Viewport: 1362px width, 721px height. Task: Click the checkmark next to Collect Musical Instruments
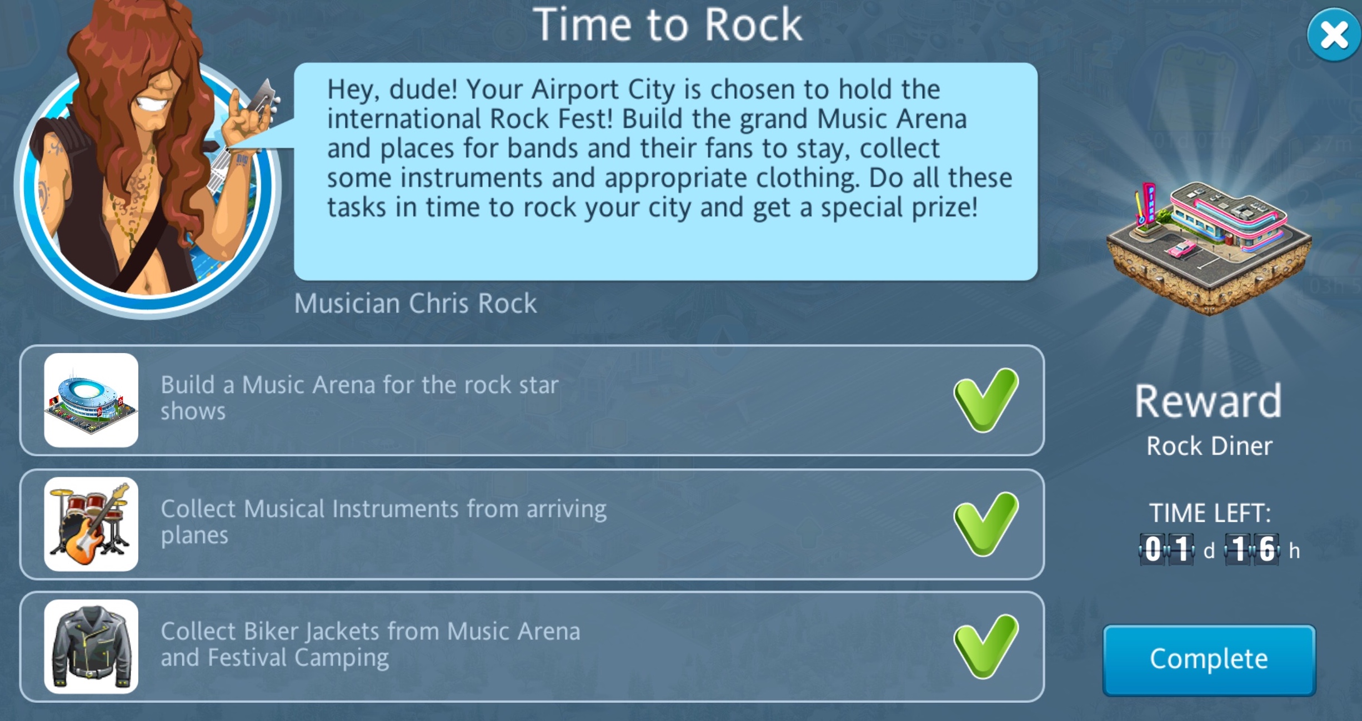point(986,524)
